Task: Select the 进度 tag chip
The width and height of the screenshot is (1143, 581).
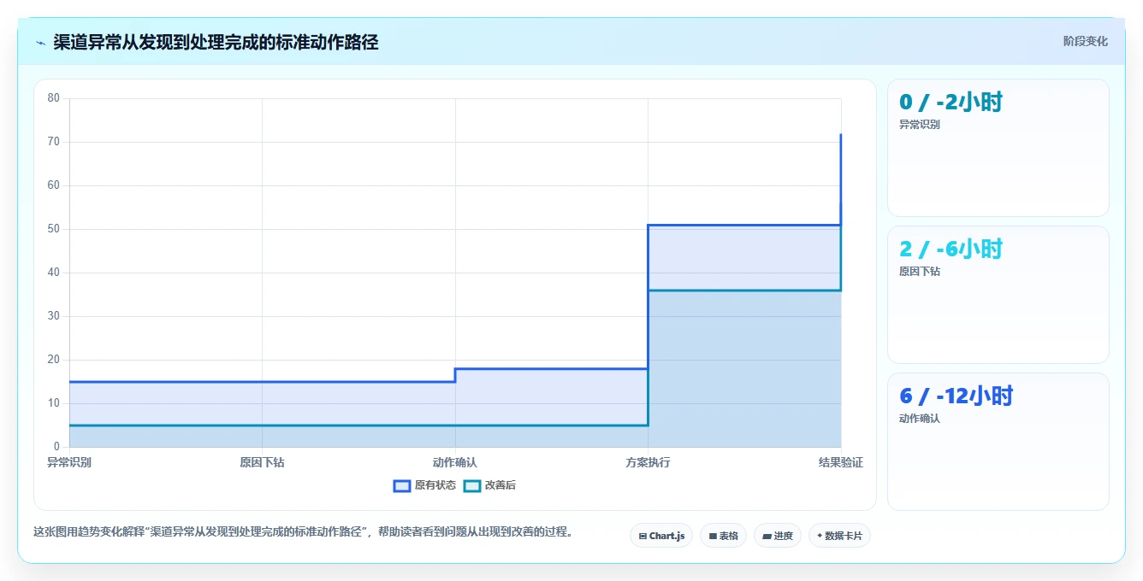Action: click(778, 536)
